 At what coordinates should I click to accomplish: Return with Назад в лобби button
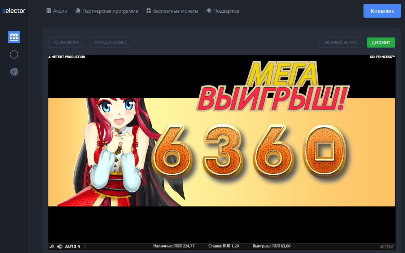110,43
